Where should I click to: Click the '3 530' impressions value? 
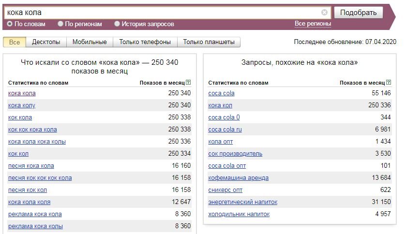tap(383, 154)
